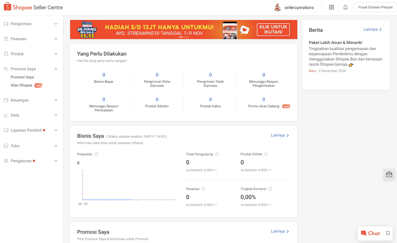This screenshot has width=397, height=243.
Task: Click the Pengaturan gear icon
Action: click(6, 161)
